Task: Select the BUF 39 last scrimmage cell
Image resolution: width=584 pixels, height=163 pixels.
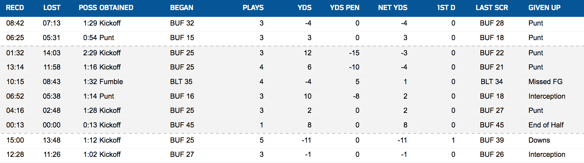Action: pos(492,140)
